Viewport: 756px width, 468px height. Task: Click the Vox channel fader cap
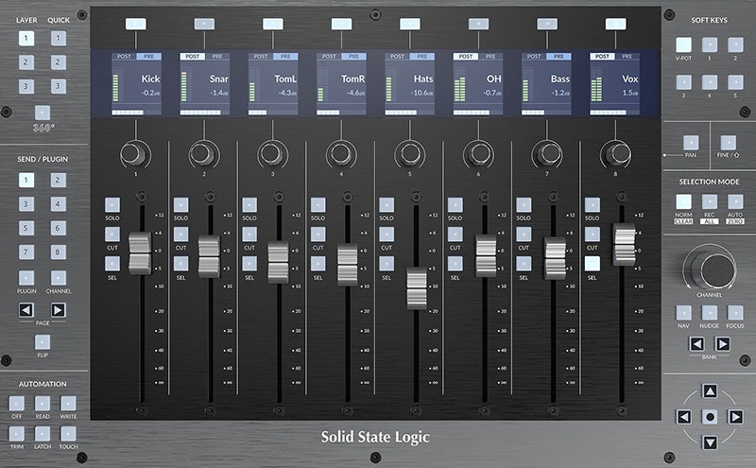coord(625,244)
